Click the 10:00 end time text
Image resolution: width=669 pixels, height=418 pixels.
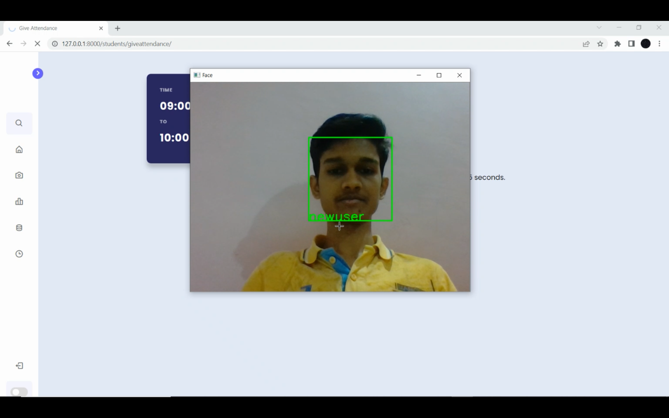tap(174, 138)
